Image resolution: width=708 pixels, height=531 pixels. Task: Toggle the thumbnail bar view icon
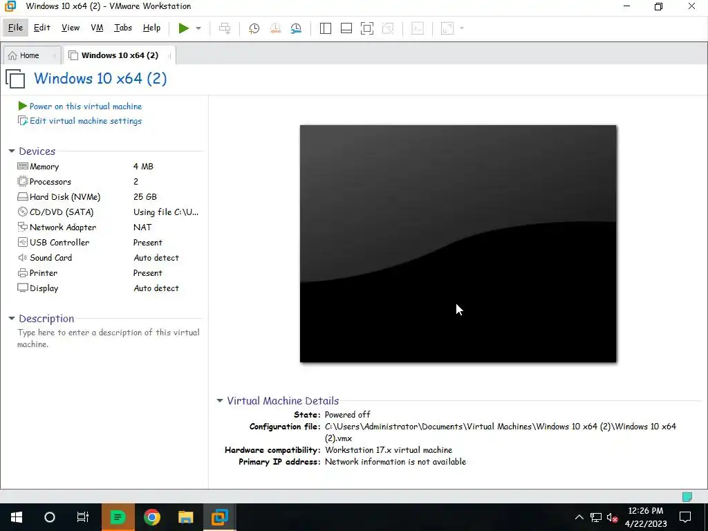[346, 28]
